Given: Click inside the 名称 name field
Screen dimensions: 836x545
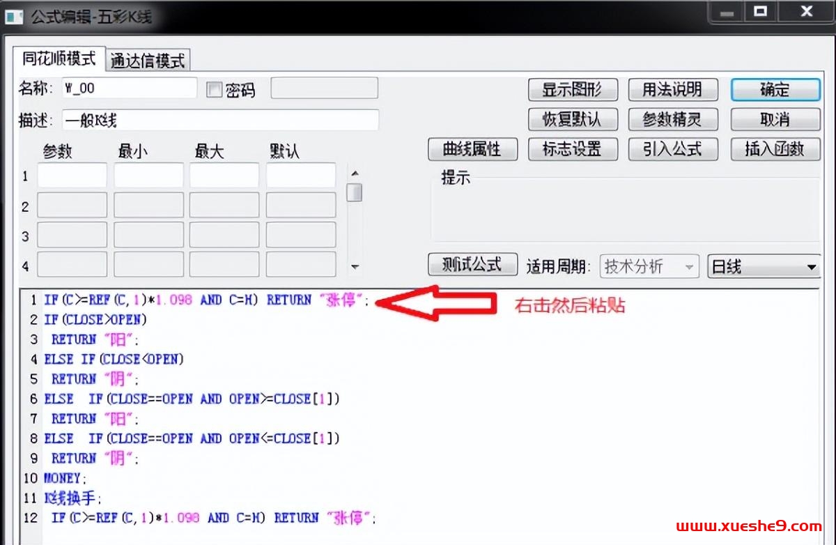Looking at the screenshot, I should 129,89.
